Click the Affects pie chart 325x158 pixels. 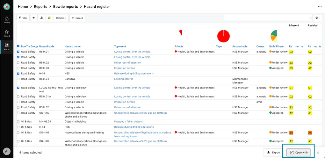(182, 36)
